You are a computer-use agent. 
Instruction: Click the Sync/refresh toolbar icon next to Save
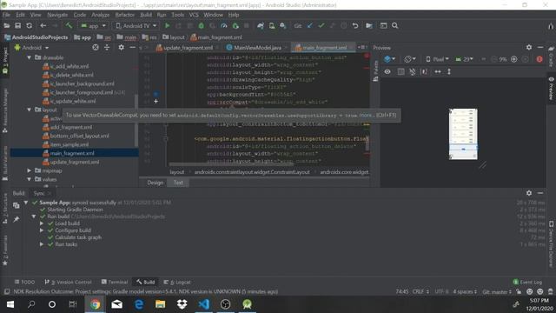29,25
